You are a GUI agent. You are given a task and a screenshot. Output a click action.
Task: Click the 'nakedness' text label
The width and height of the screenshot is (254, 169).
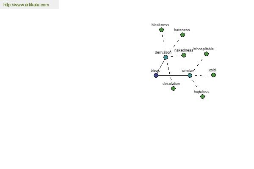[x=184, y=50]
